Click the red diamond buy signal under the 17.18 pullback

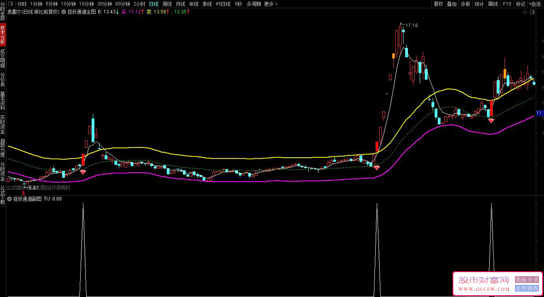coord(491,121)
